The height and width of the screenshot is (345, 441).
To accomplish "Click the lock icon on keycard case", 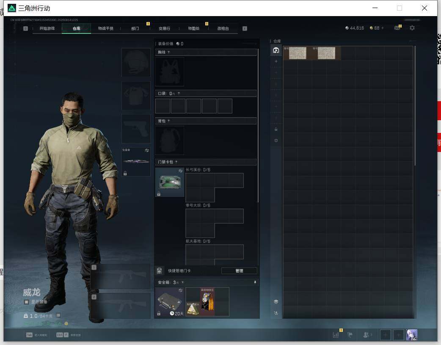I will (x=159, y=194).
